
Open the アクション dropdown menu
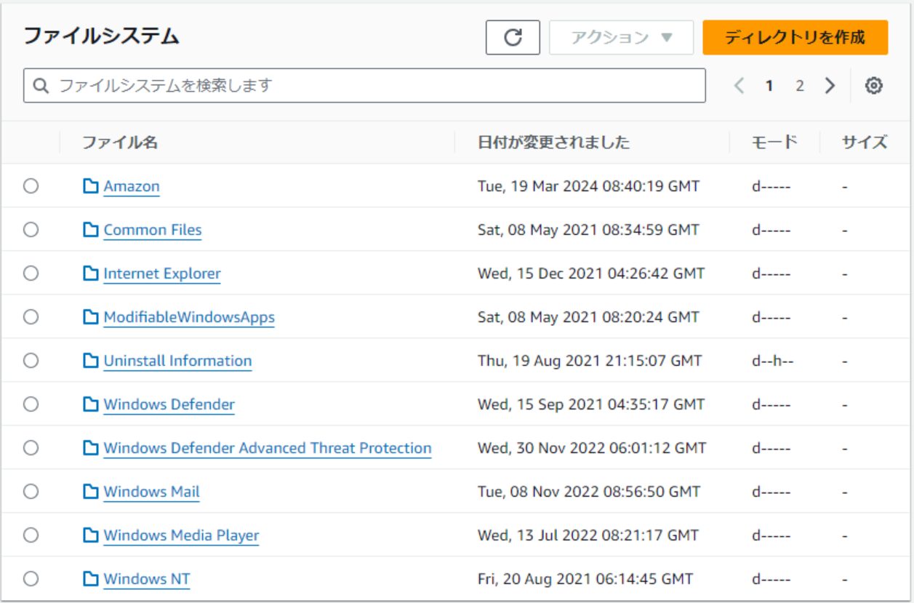point(622,38)
